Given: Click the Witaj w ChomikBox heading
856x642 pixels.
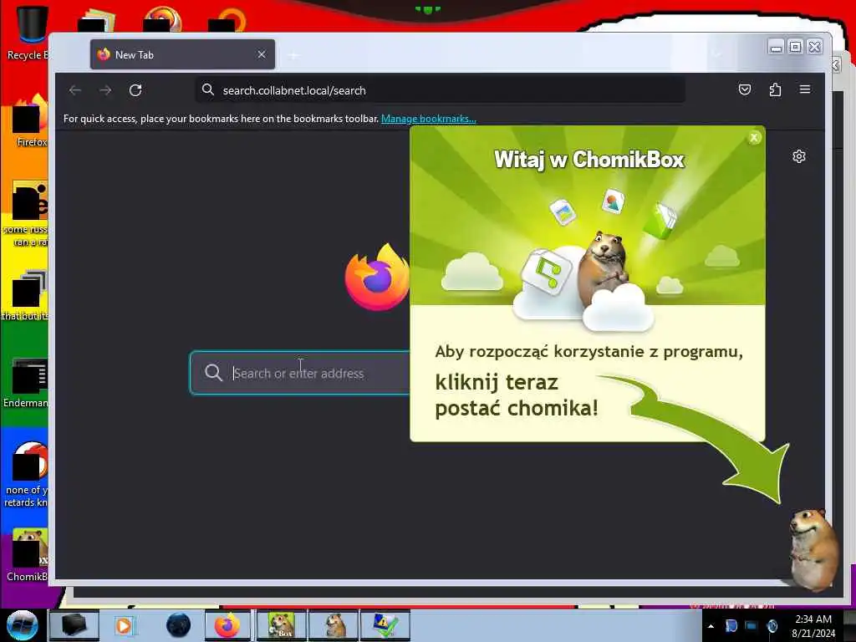Looking at the screenshot, I should (589, 160).
